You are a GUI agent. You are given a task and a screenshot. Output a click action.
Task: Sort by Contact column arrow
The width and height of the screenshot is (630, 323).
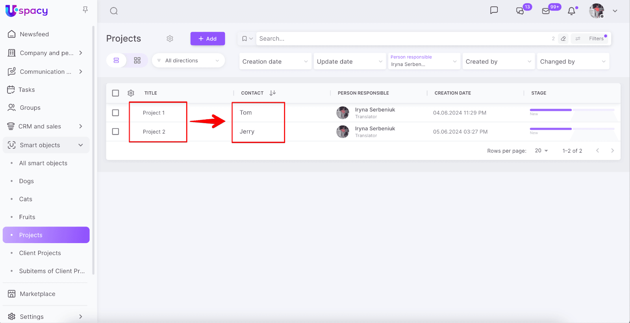(272, 93)
